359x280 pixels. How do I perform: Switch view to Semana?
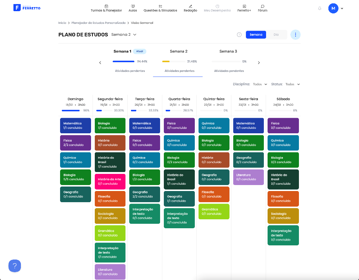click(x=256, y=35)
